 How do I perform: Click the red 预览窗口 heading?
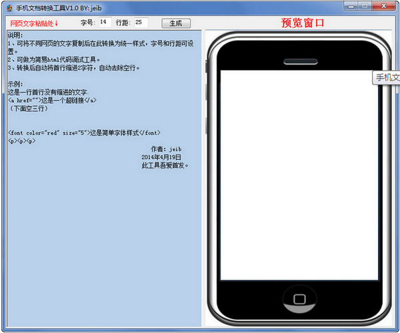303,23
